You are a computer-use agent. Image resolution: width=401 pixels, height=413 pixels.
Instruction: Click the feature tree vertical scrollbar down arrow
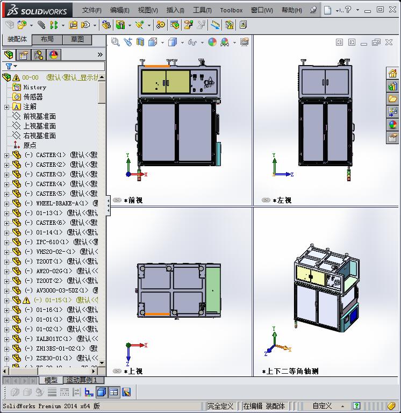pyautogui.click(x=102, y=362)
